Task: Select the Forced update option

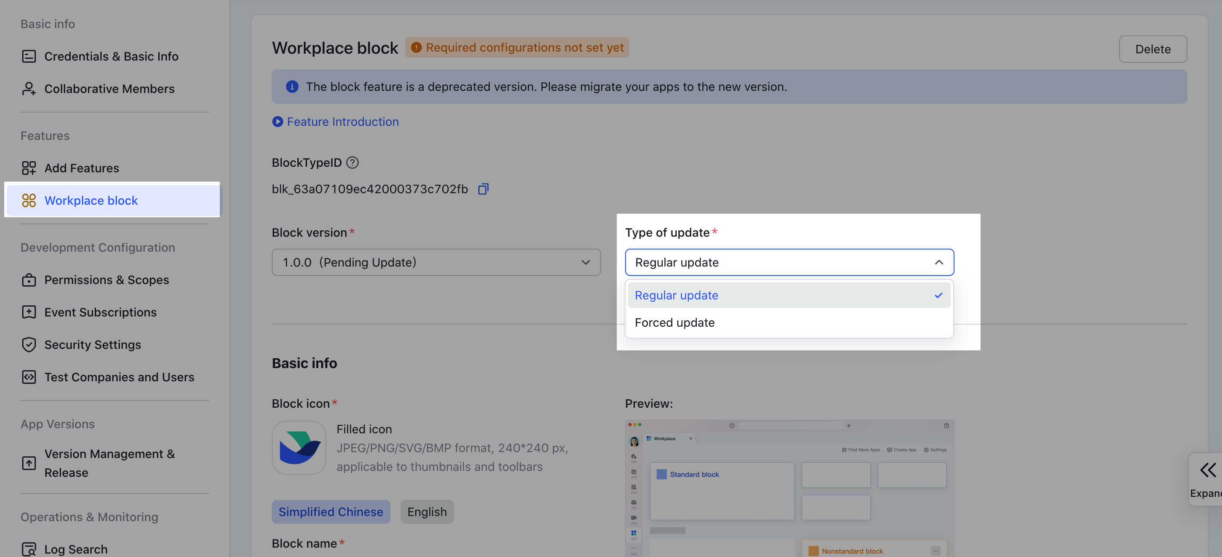Action: click(674, 323)
